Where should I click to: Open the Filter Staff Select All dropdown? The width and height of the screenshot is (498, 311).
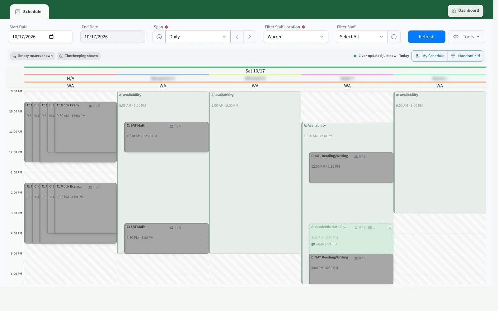(x=362, y=37)
